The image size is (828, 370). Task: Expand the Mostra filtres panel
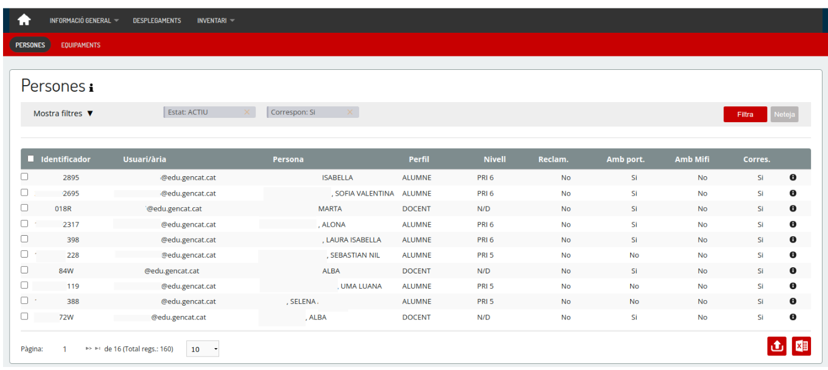(x=63, y=114)
